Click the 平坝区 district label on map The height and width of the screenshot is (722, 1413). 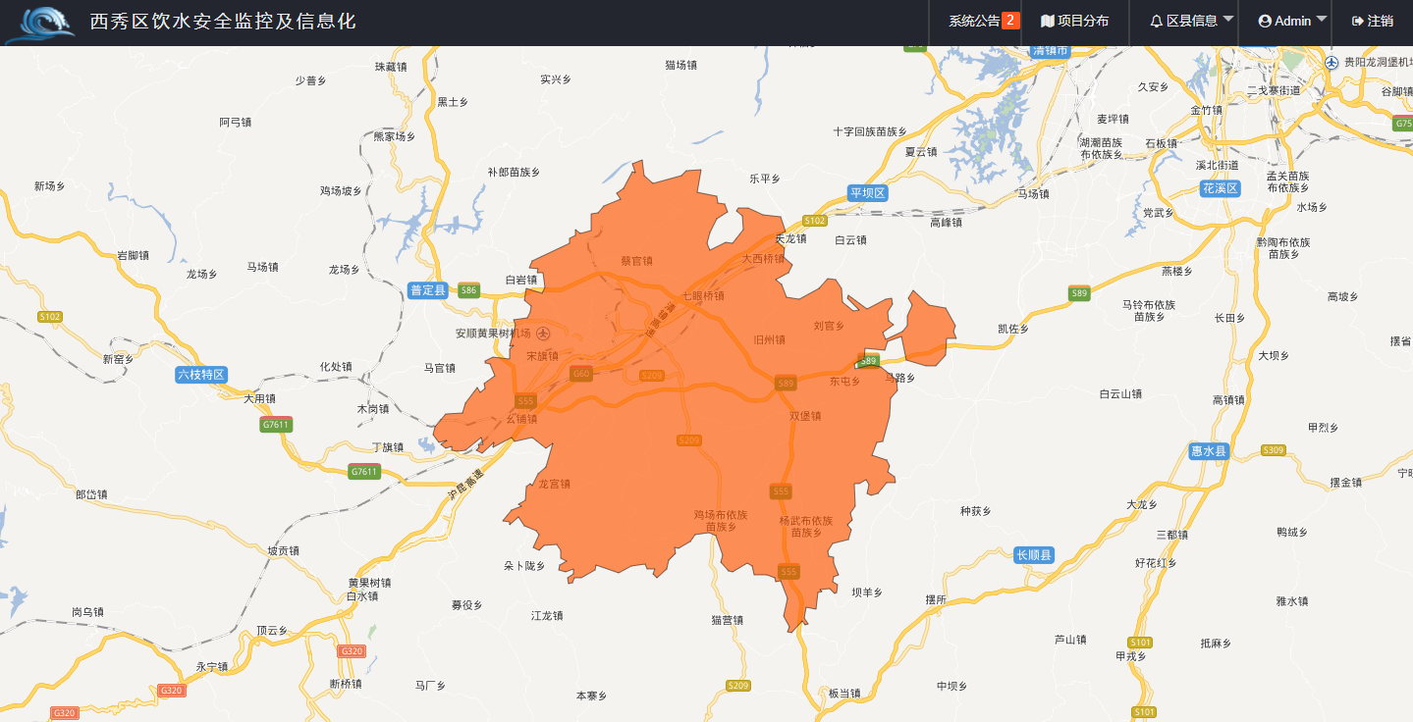pos(868,193)
